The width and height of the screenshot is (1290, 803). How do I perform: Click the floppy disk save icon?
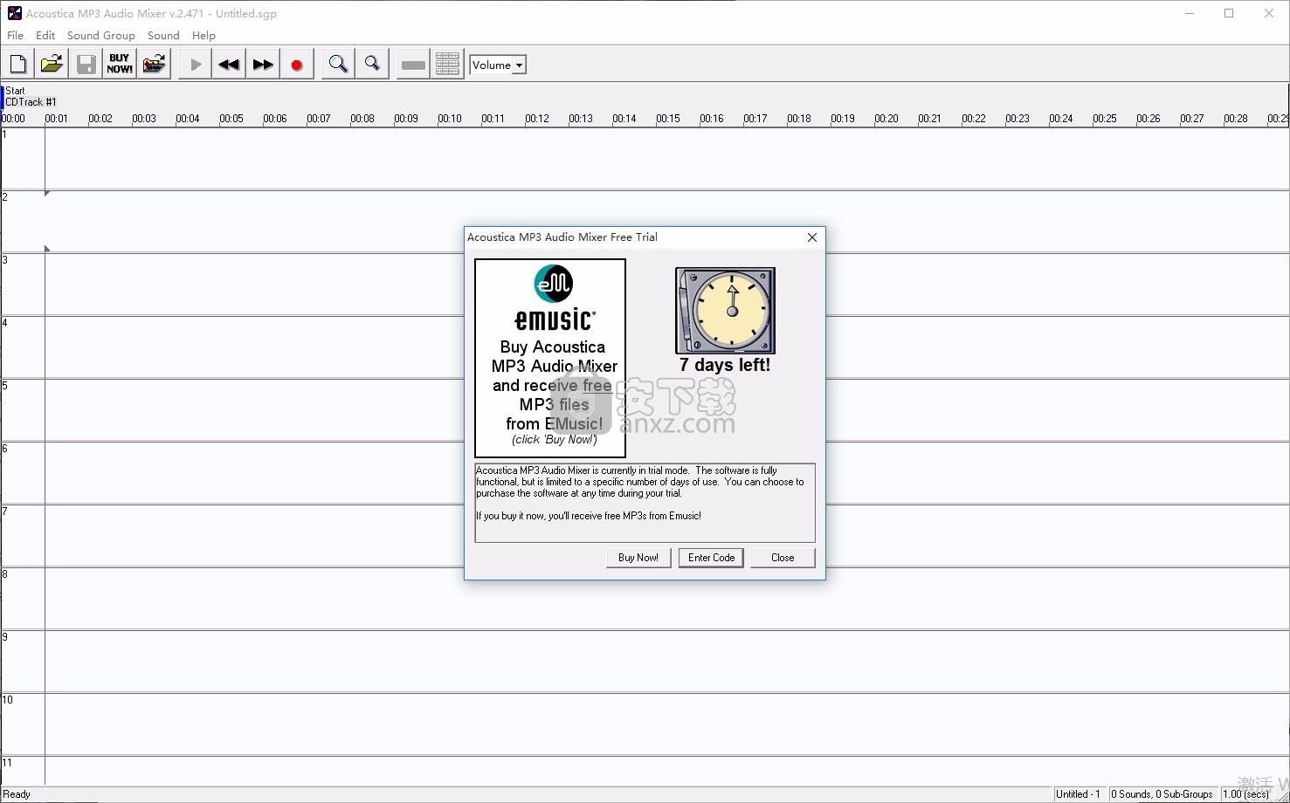(86, 65)
